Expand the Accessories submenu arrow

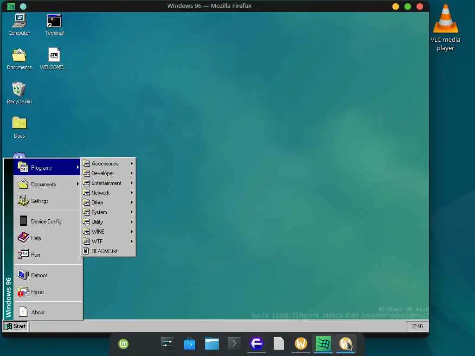point(131,164)
